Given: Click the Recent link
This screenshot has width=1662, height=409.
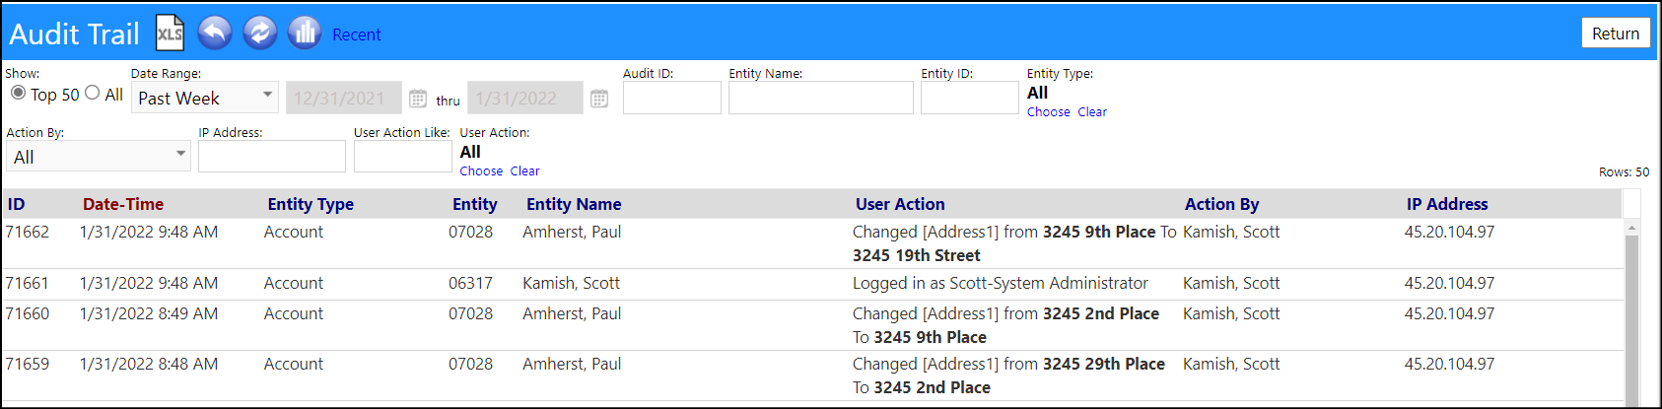Looking at the screenshot, I should 356,34.
